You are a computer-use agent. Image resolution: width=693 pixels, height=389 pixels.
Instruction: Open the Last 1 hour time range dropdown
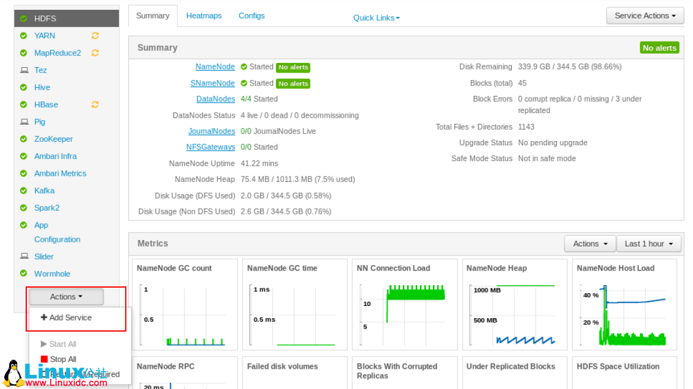[x=648, y=244]
